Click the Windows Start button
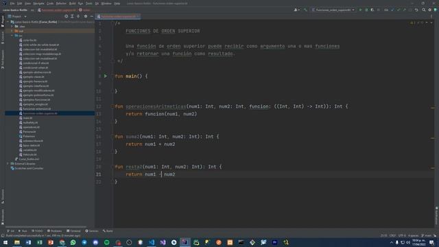Screen dimensions: 439x247 coord(5,242)
